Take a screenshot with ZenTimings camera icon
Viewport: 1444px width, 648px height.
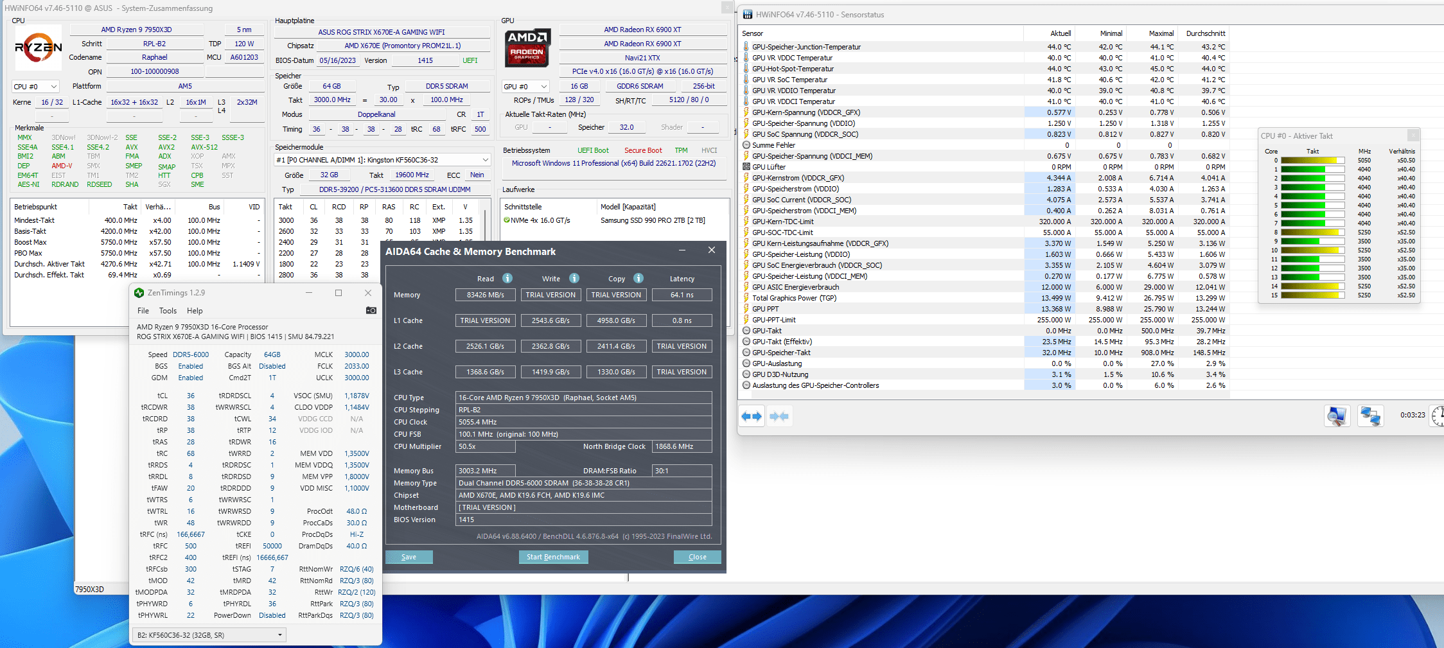(371, 310)
